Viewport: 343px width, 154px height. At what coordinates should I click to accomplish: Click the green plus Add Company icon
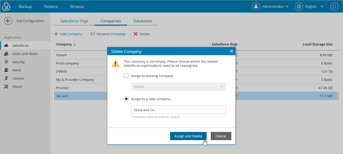pyautogui.click(x=56, y=34)
